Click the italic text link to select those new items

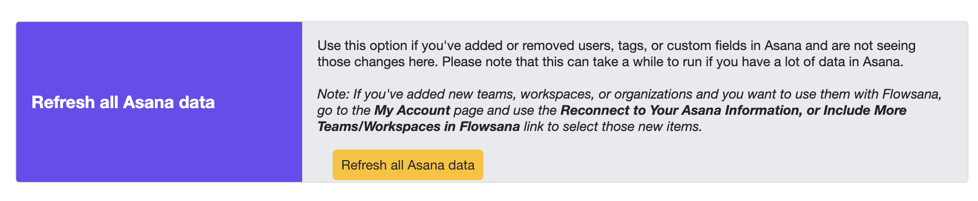point(612,127)
